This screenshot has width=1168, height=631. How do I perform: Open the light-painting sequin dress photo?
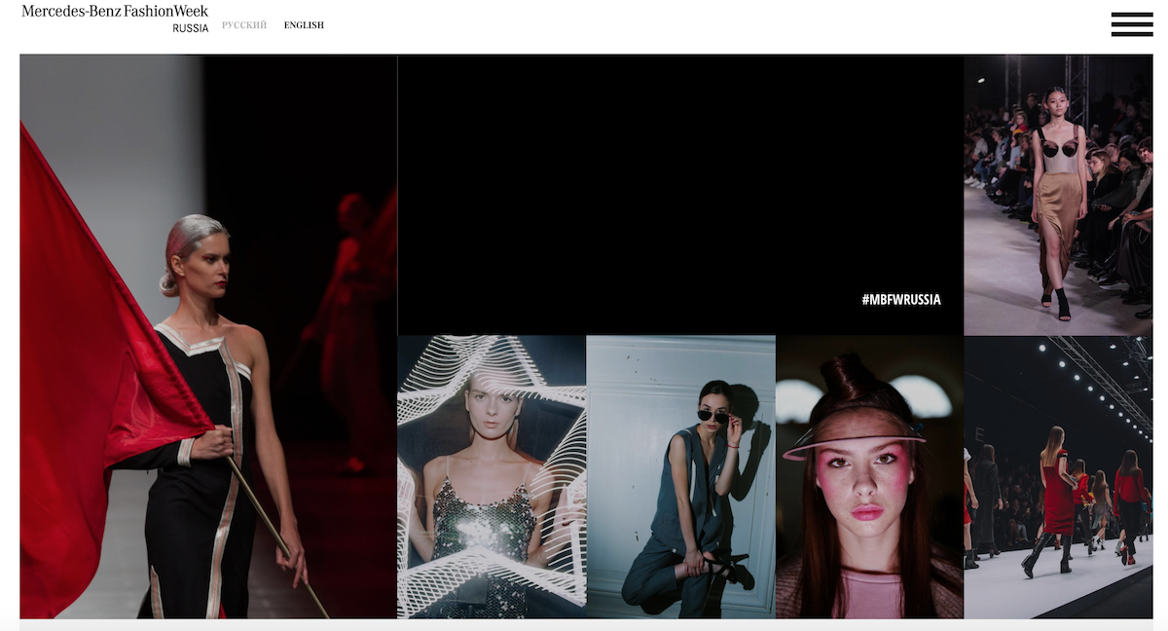pos(492,477)
